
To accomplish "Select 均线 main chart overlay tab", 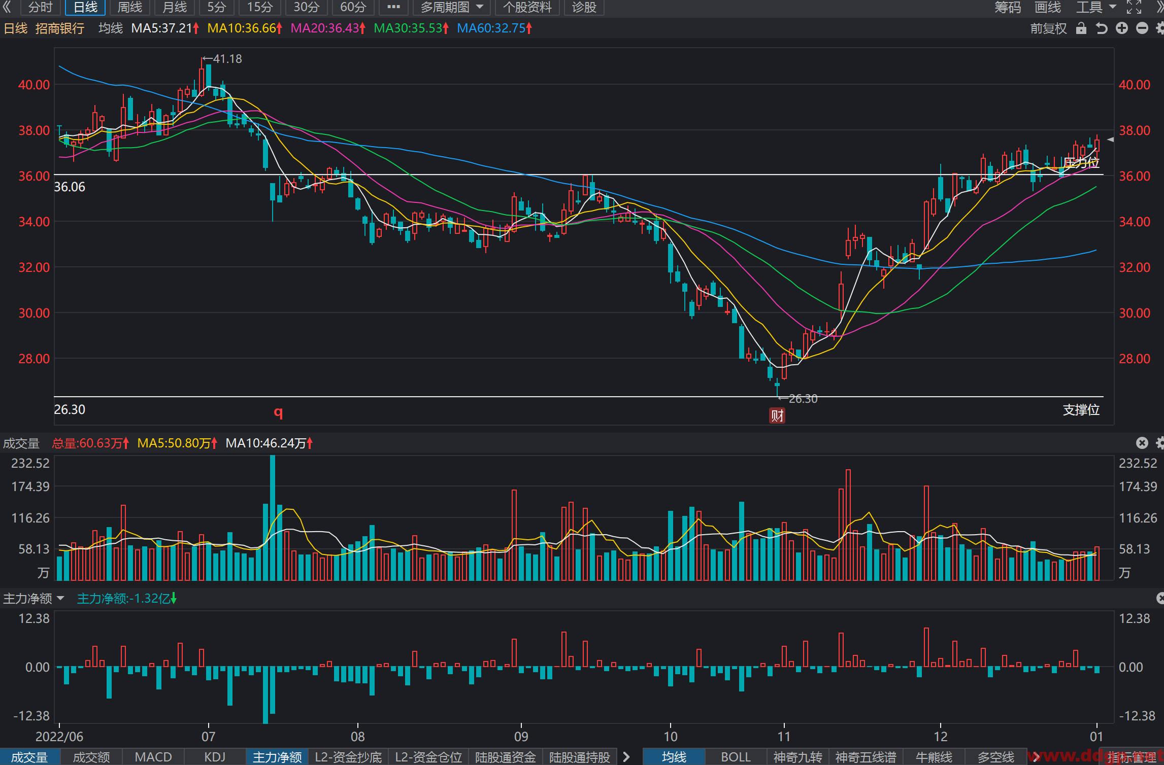I will pos(674,757).
